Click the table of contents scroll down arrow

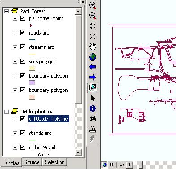tap(78, 152)
